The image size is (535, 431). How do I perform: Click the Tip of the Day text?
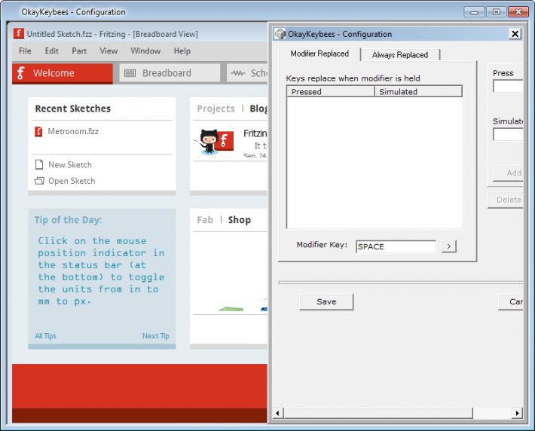coord(101,271)
